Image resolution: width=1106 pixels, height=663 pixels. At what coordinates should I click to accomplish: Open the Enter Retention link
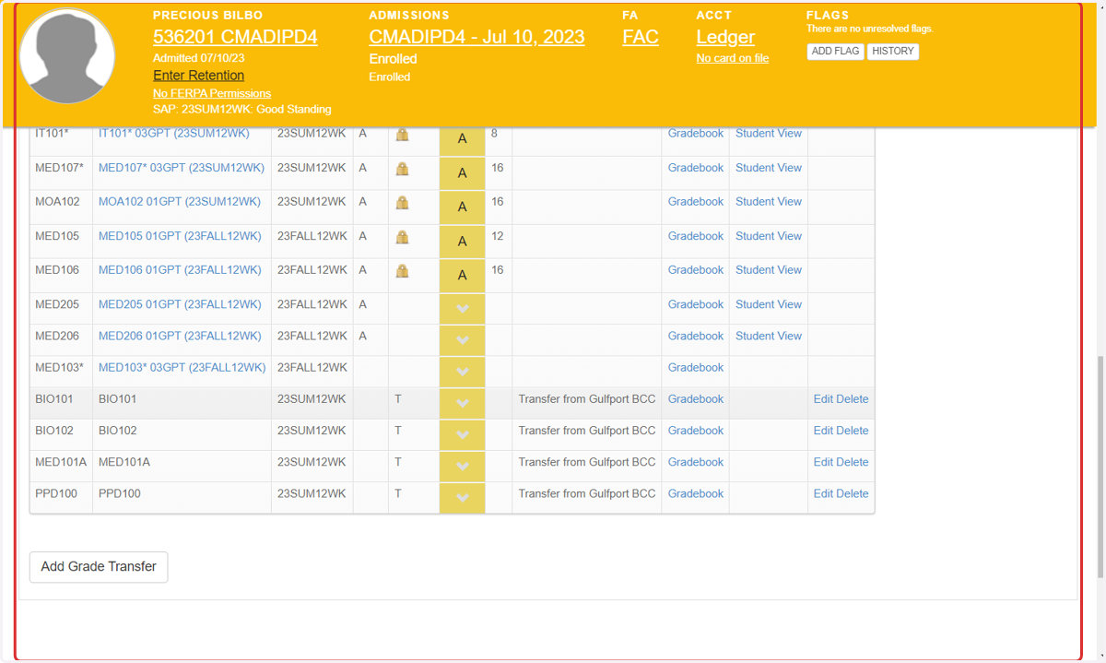click(x=198, y=76)
